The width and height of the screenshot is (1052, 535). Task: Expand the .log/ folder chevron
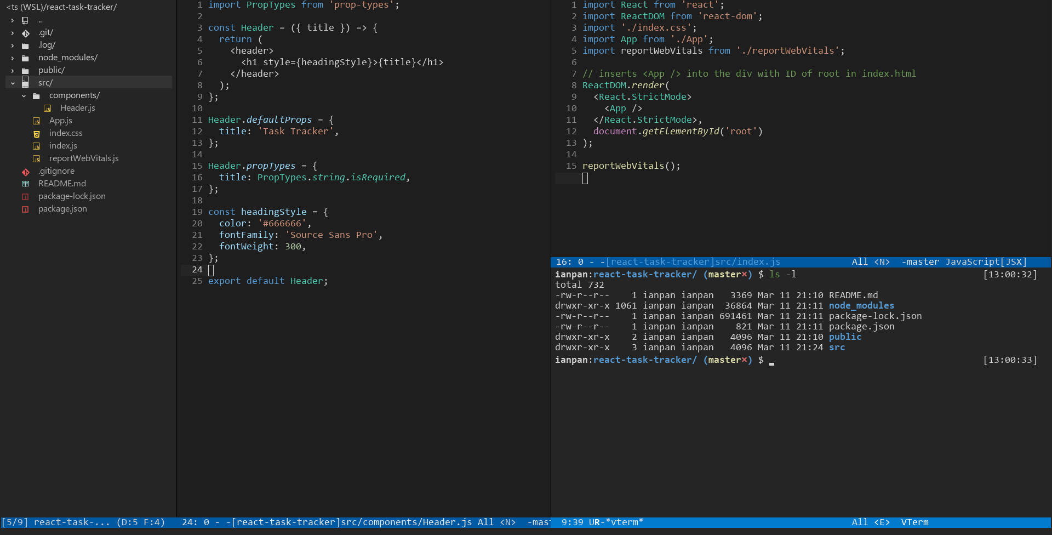(x=13, y=45)
